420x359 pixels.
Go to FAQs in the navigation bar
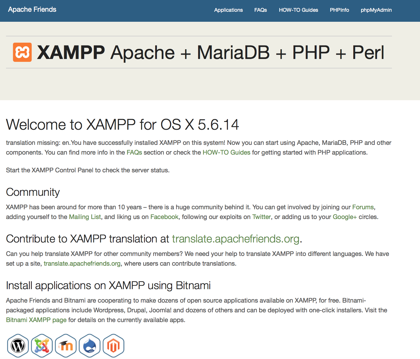point(260,10)
